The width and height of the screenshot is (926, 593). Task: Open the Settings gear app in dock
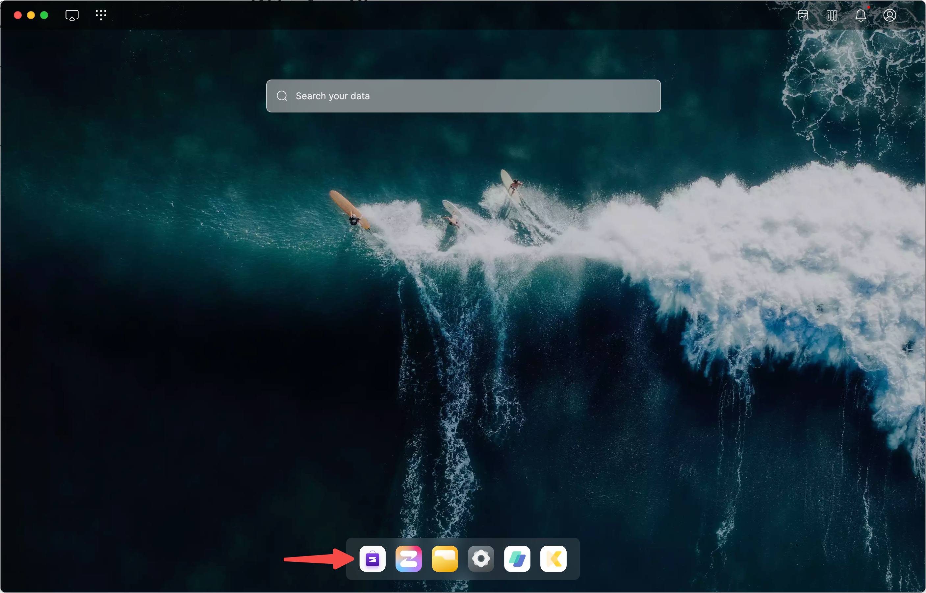[x=481, y=558]
